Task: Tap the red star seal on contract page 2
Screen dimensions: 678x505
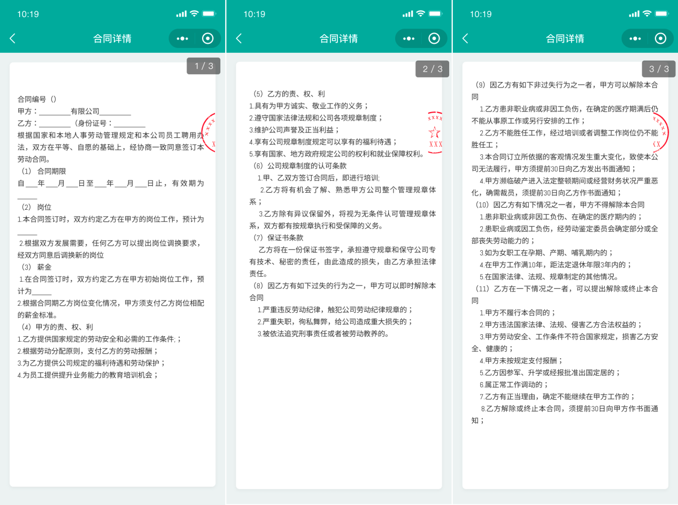Action: tap(435, 132)
